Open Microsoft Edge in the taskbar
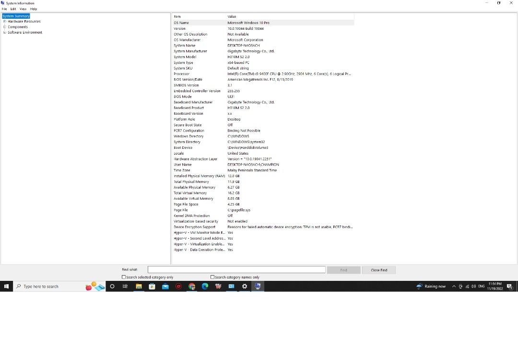This screenshot has width=518, height=362. tap(205, 286)
